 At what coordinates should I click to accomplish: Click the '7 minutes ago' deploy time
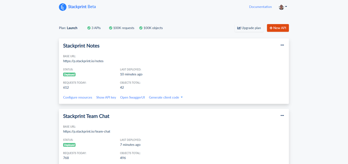pyautogui.click(x=130, y=145)
